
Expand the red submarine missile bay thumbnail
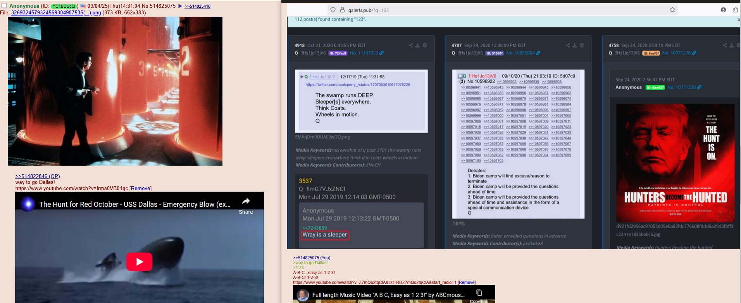[x=115, y=91]
